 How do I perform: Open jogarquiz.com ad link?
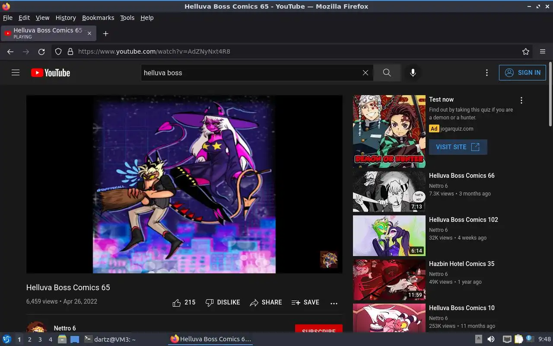coord(457,129)
